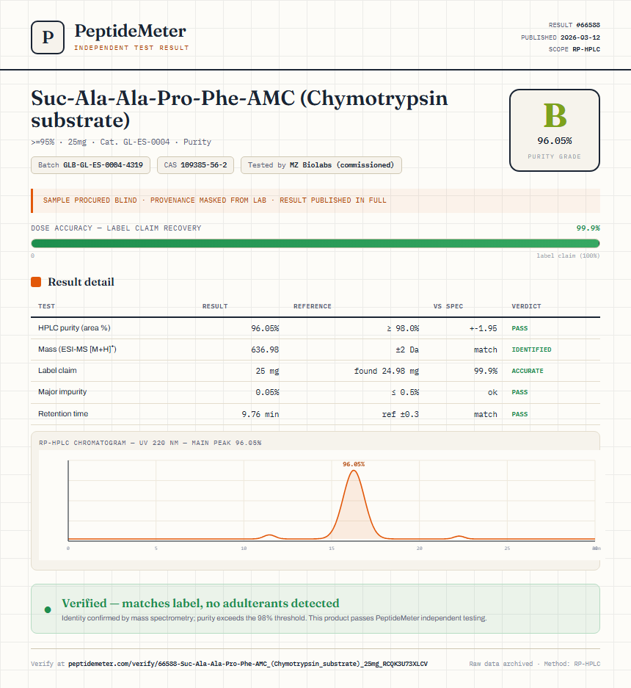
Task: Click the IDENTIFIED verdict
Action: [x=531, y=350]
